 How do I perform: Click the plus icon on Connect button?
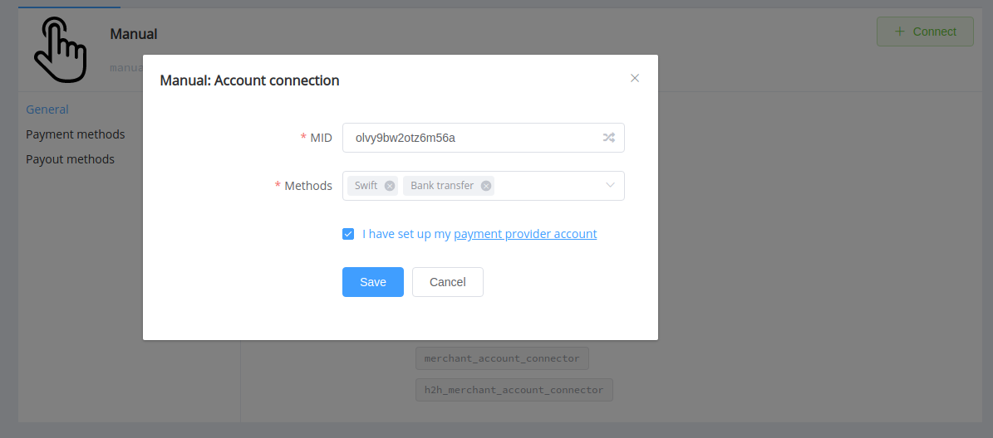[899, 32]
